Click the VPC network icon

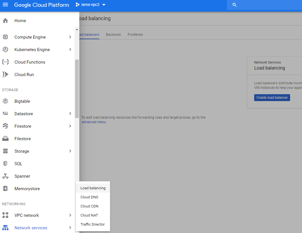click(x=5, y=215)
